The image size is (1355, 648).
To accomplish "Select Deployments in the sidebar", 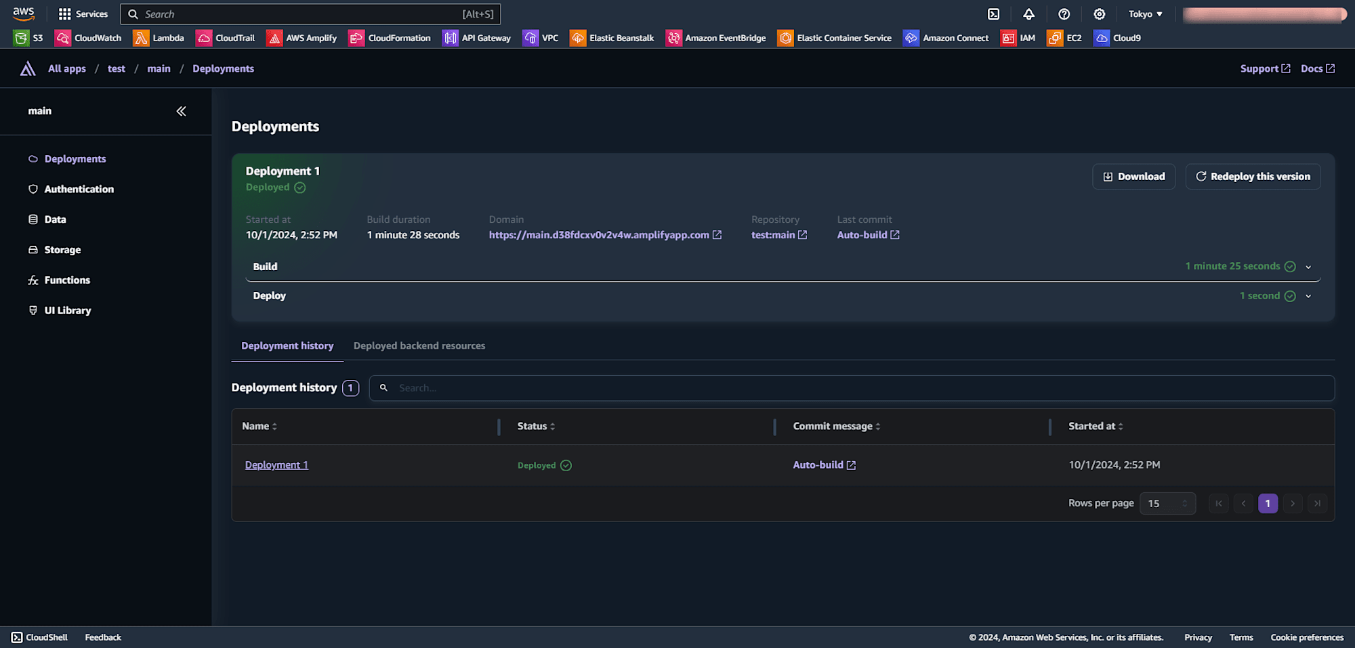I will (67, 158).
